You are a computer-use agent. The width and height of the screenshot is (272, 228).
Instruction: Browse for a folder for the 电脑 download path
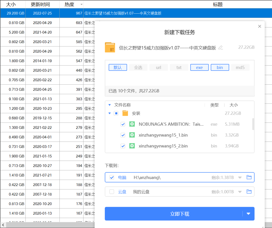click(x=249, y=177)
